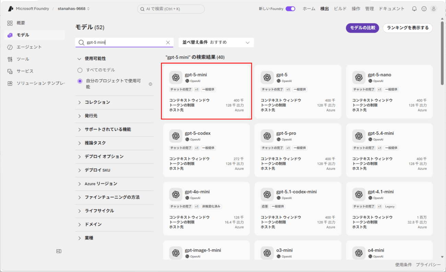446x272 pixels.
Task: Open the 並べ替え条件 sort dropdown
Action: [216, 43]
